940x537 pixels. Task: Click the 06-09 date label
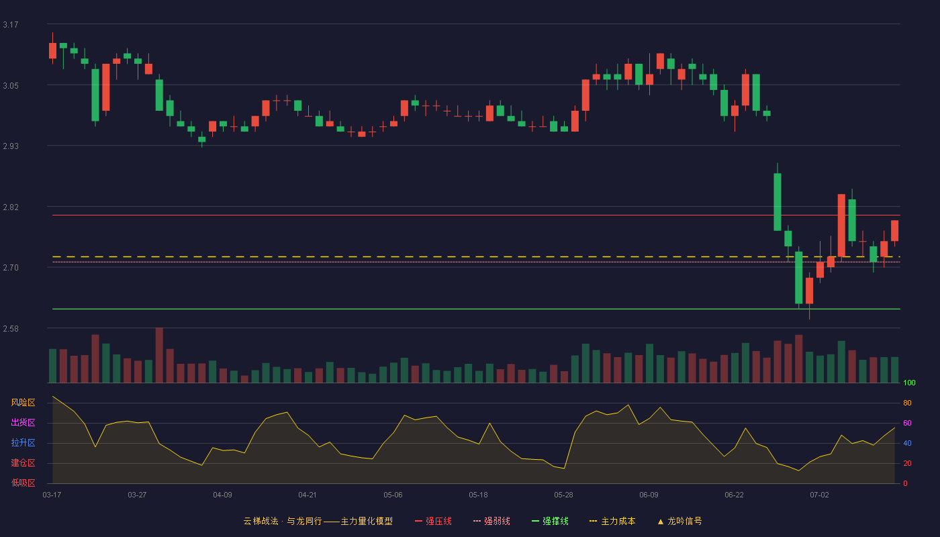[x=649, y=495]
